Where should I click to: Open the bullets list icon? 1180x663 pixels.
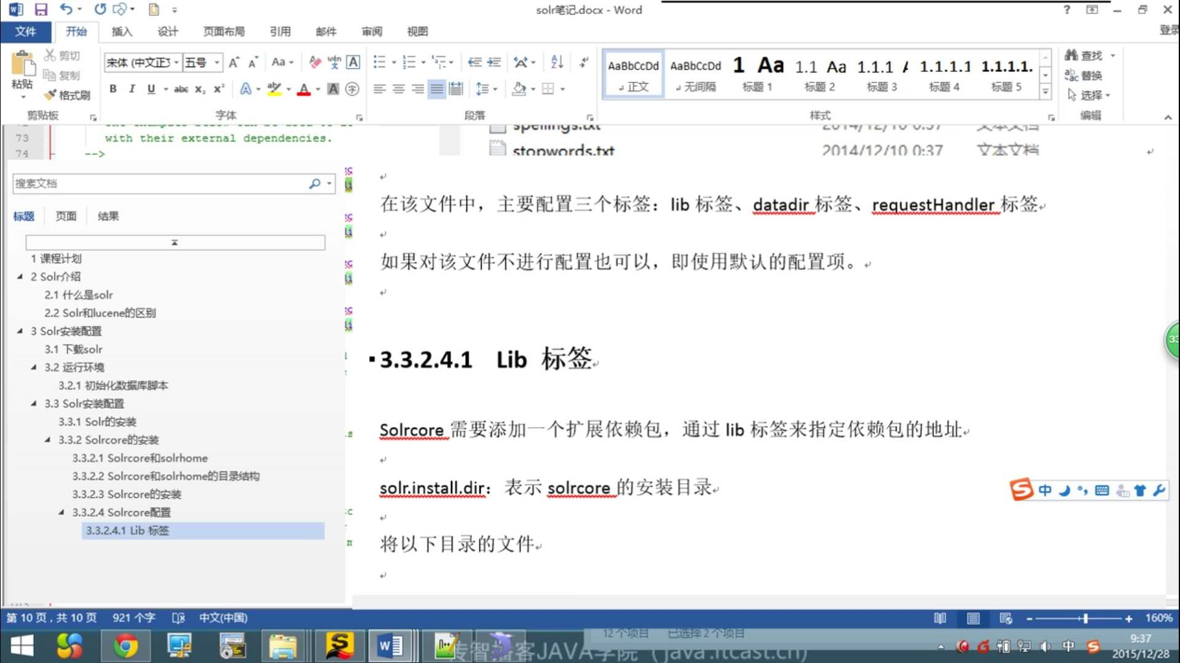pyautogui.click(x=379, y=62)
